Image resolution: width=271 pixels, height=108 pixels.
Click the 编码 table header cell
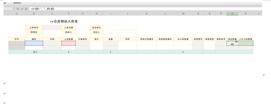point(34,39)
